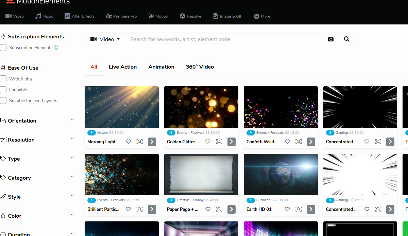
Task: Click the Nature category link
Action: pyautogui.click(x=102, y=133)
